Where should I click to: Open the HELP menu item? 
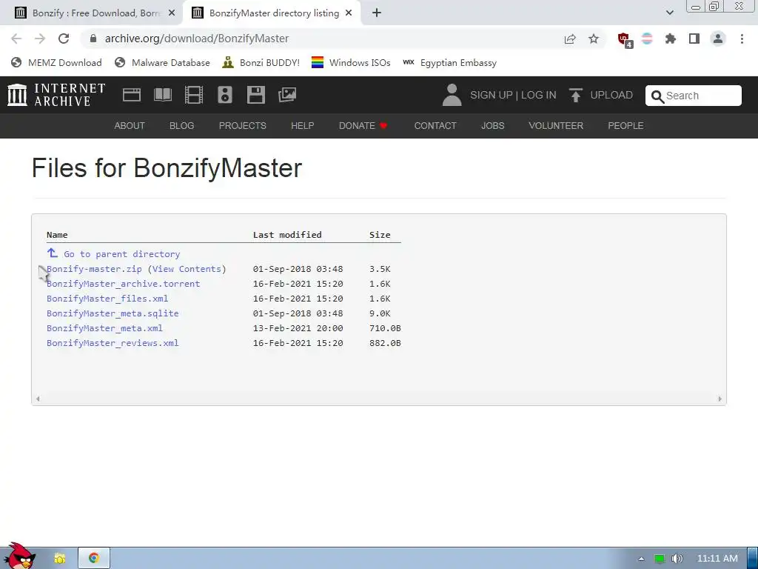pyautogui.click(x=303, y=126)
